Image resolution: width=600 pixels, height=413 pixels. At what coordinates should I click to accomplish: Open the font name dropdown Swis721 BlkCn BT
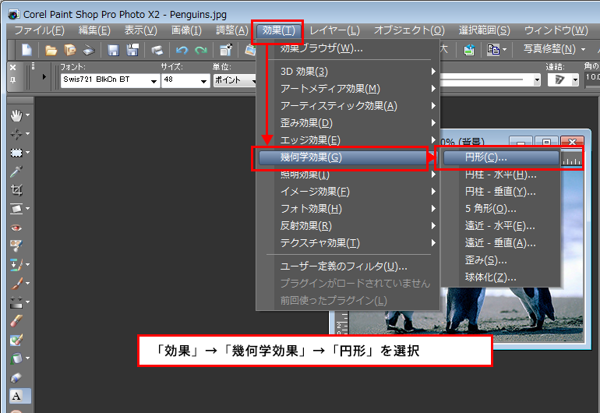pyautogui.click(x=154, y=81)
